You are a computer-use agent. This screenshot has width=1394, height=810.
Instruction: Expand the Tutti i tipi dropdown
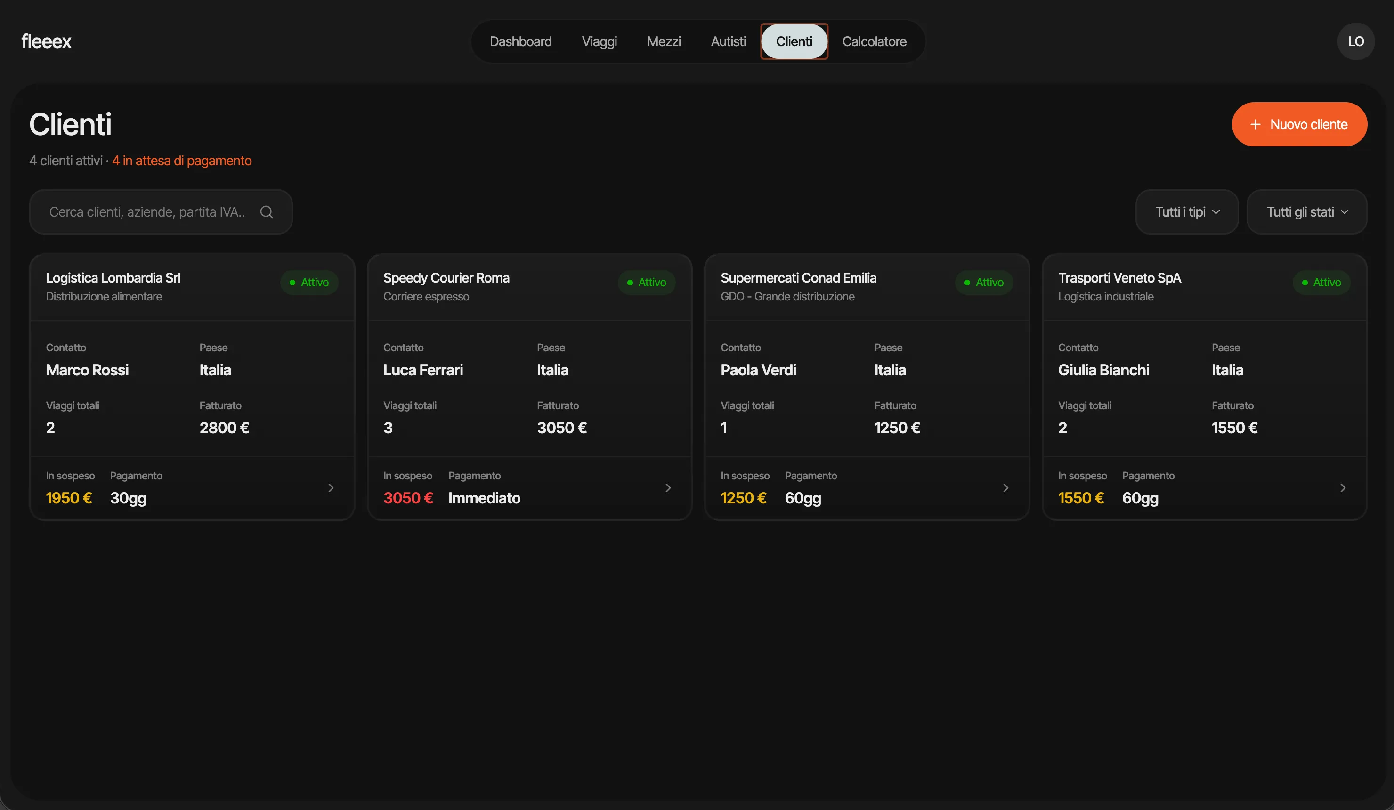[x=1187, y=212]
